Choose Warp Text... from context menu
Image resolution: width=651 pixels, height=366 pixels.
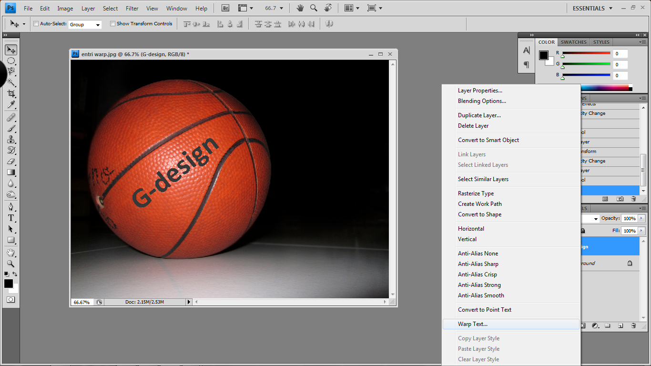473,324
